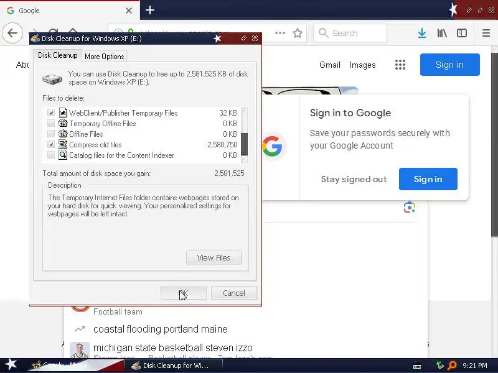Click the Google Lens camera search icon
The width and height of the screenshot is (498, 373).
click(410, 208)
